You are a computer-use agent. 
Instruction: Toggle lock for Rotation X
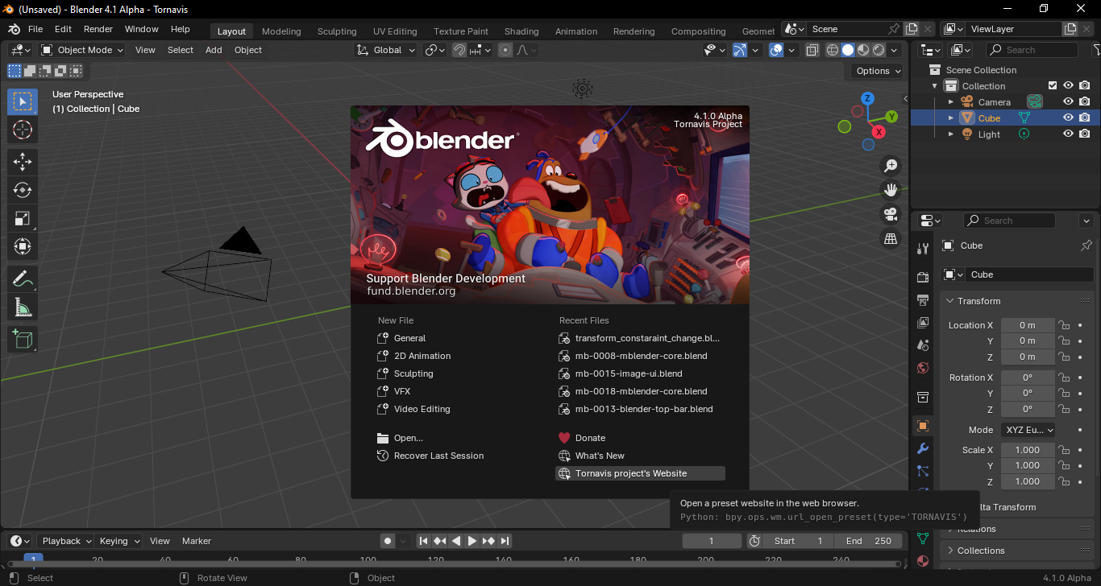(1064, 378)
